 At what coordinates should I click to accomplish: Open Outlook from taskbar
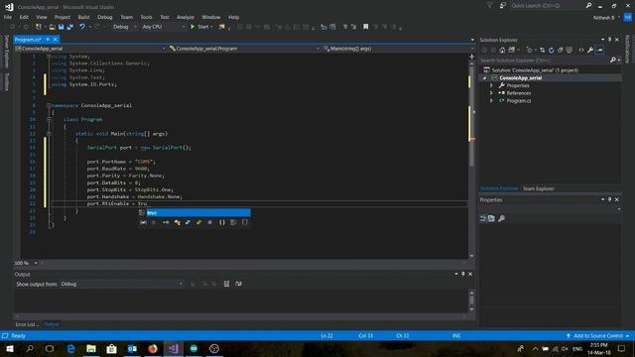[132, 348]
